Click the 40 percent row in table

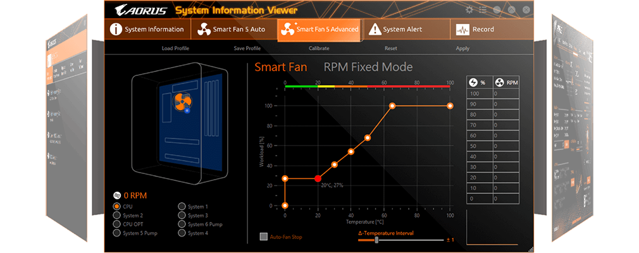pos(493,157)
